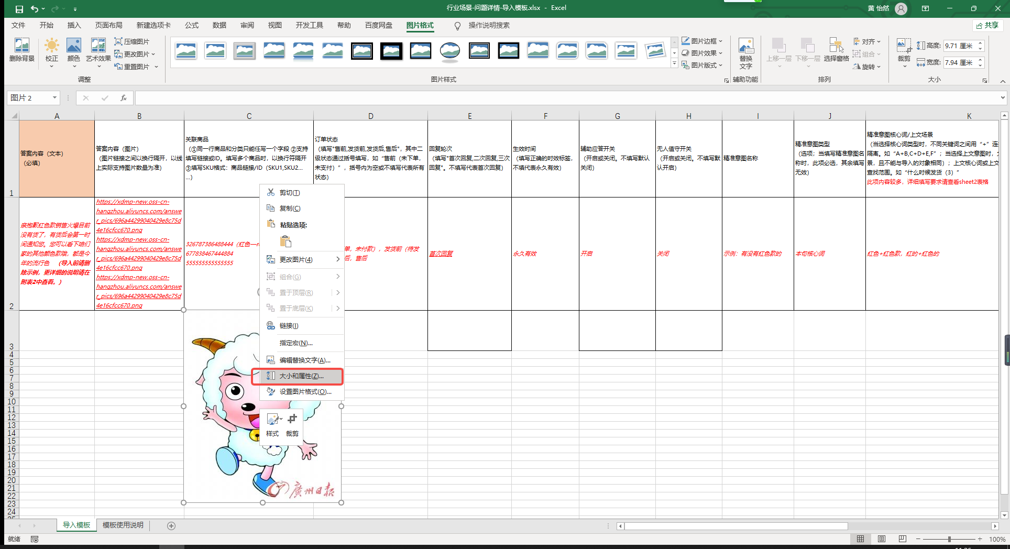Click the zoom out minus button

(918, 539)
